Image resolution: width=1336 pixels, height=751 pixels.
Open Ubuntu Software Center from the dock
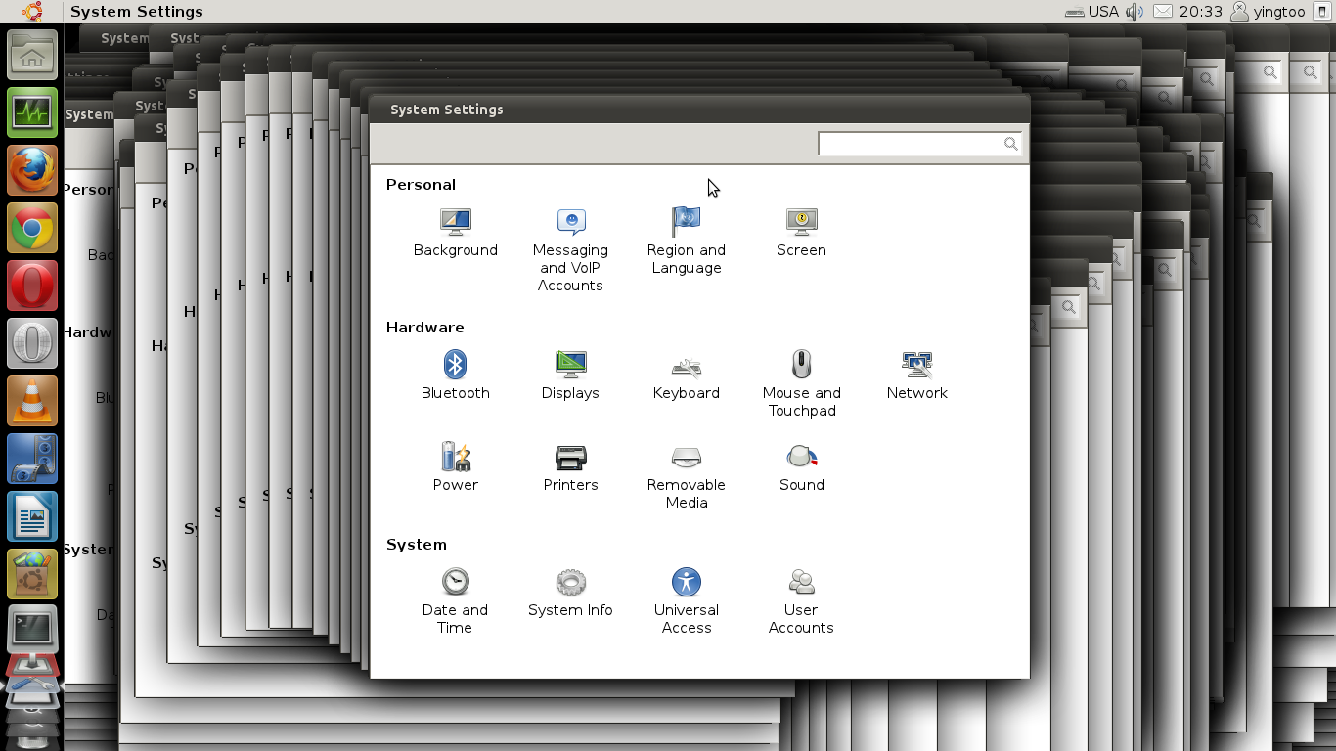pyautogui.click(x=32, y=574)
